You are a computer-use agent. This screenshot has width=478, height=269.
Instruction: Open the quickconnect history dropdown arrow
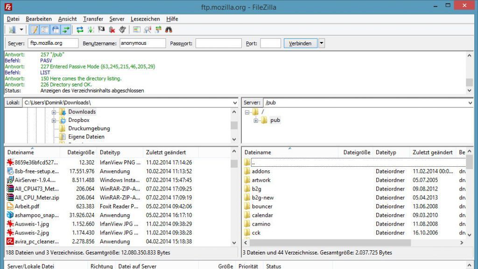(x=322, y=43)
